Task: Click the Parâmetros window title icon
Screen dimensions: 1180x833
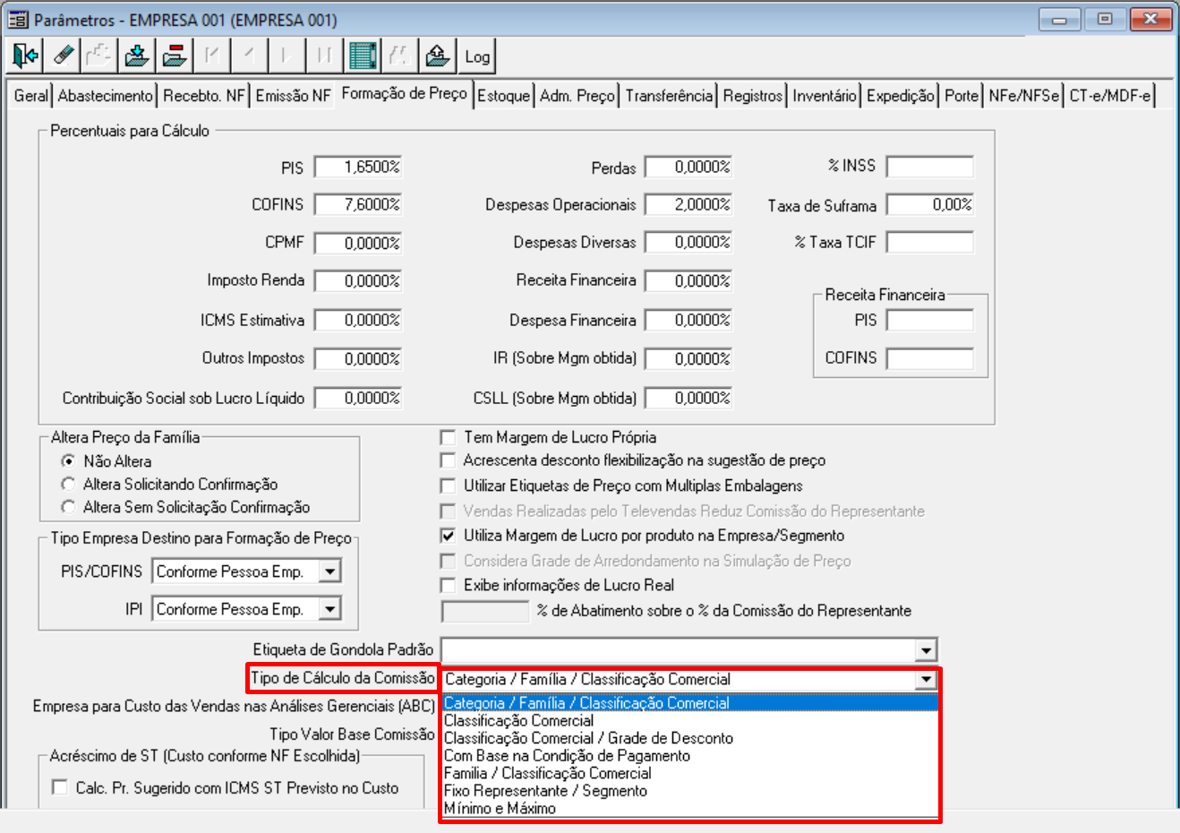Action: tap(18, 19)
